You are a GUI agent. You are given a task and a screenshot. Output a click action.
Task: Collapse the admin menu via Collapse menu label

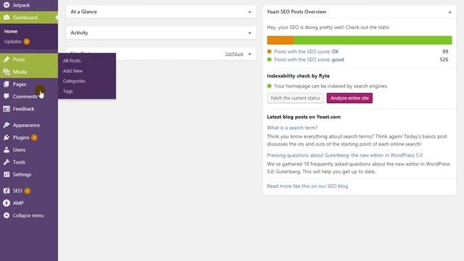(28, 215)
